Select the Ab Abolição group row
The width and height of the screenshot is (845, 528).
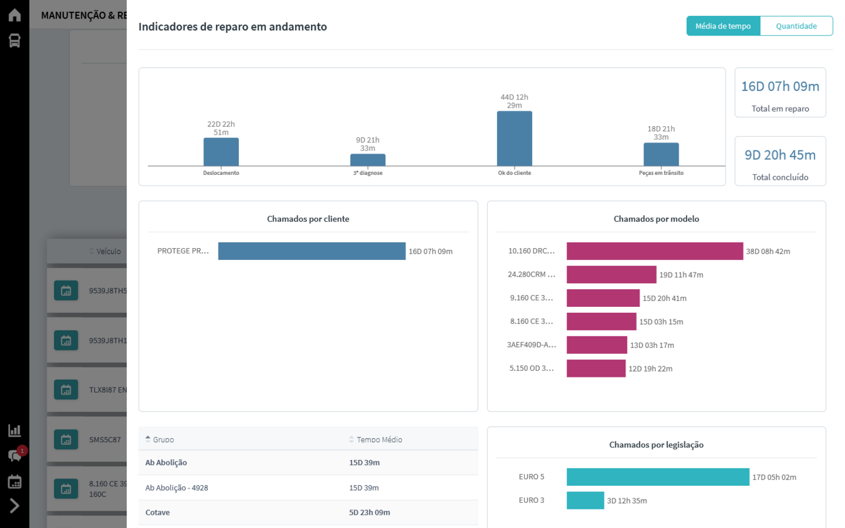tap(166, 463)
